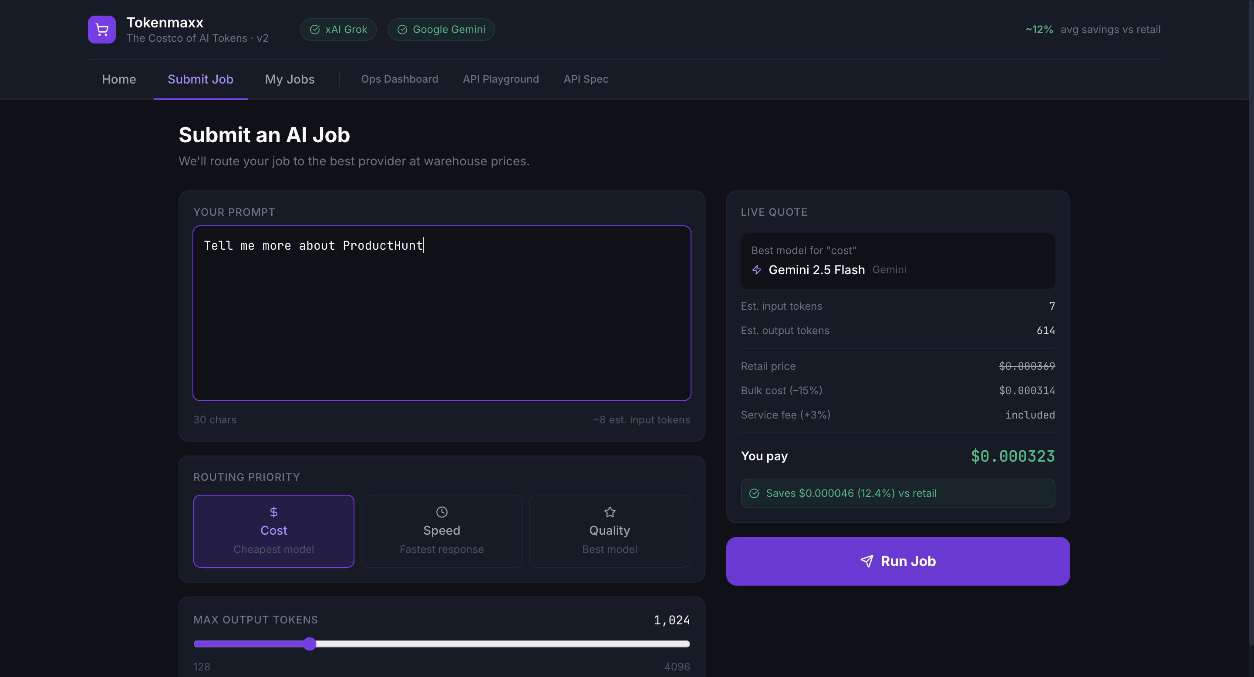
Task: Click the 'Bulk cost (−15%)' row label
Action: 781,391
